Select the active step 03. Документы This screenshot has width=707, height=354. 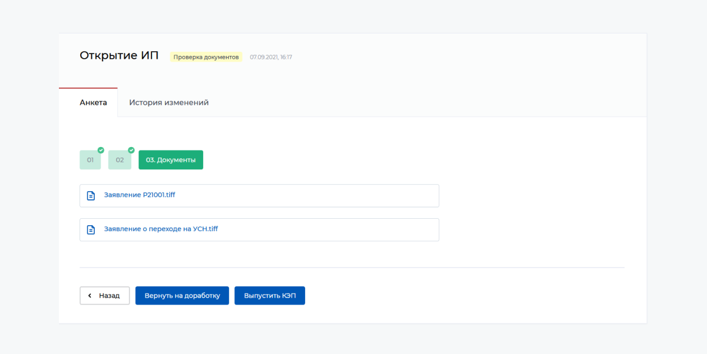[x=171, y=160]
